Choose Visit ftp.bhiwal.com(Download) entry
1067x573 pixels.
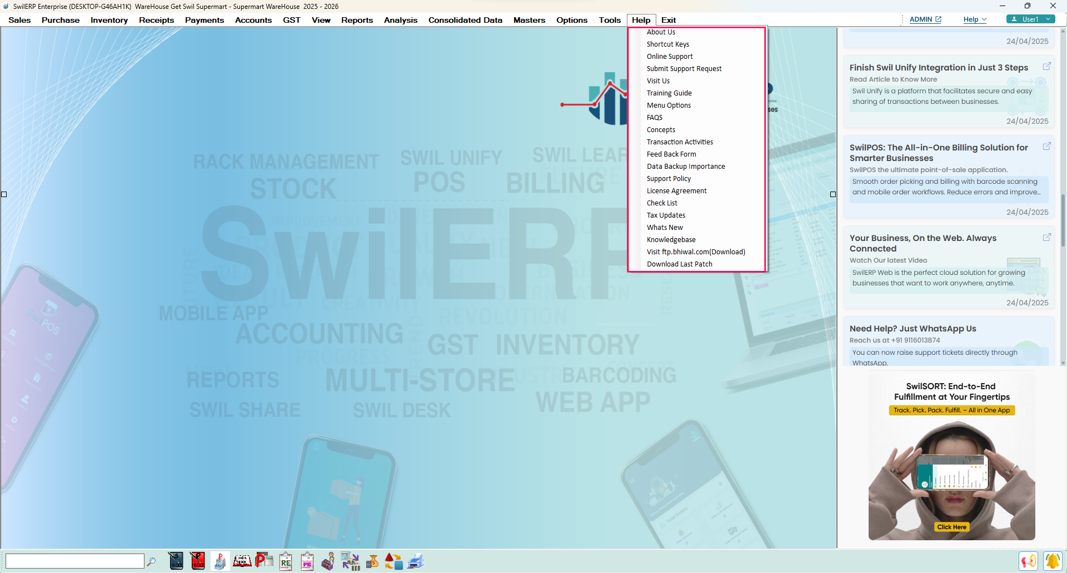tap(696, 252)
